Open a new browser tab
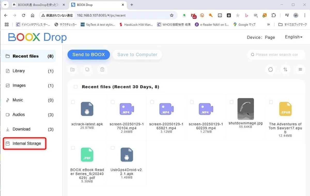The height and width of the screenshot is (196, 310). pos(132,5)
